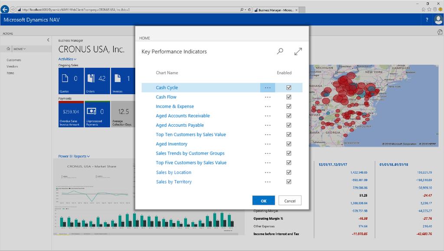Image resolution: width=444 pixels, height=251 pixels.
Task: Open the ellipsis menu for Income & Expense
Action: [268, 106]
